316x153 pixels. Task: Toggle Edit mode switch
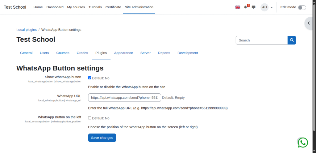(x=302, y=7)
